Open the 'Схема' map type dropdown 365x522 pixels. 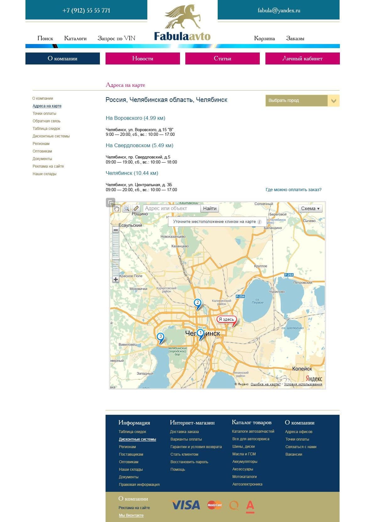pyautogui.click(x=310, y=208)
